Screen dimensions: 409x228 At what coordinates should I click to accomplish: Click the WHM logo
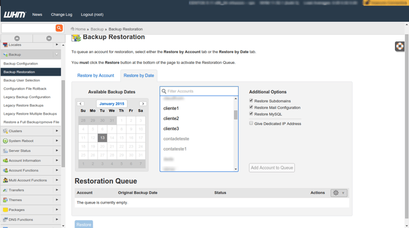[x=15, y=15]
